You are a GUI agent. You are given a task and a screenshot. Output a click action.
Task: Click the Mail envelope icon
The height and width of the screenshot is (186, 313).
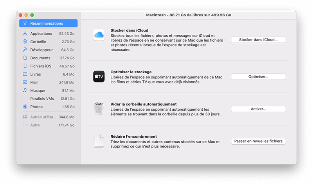point(25,82)
